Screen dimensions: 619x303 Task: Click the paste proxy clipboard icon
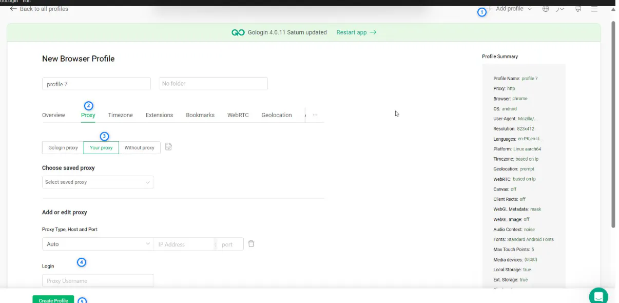pyautogui.click(x=168, y=147)
